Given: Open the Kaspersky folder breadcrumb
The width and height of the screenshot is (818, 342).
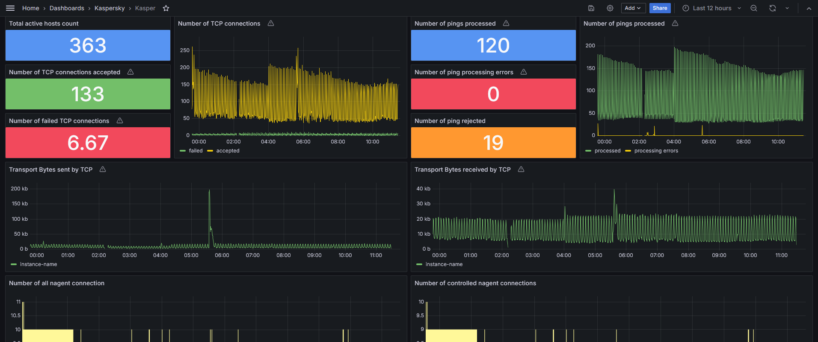Looking at the screenshot, I should pyautogui.click(x=110, y=8).
